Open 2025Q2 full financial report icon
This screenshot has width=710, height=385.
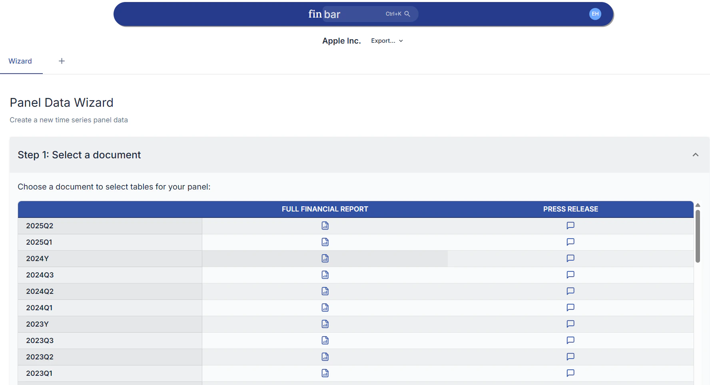(x=325, y=226)
